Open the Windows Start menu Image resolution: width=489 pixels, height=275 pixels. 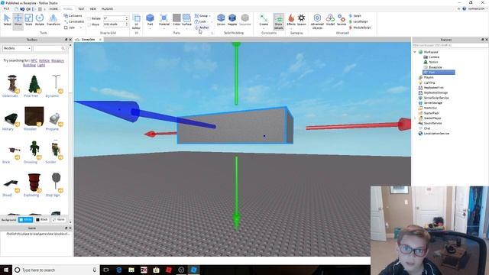[x=5, y=270]
